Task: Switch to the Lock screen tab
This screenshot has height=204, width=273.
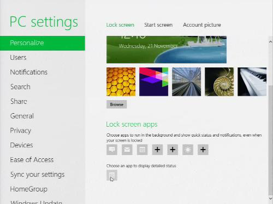Action: 120,25
